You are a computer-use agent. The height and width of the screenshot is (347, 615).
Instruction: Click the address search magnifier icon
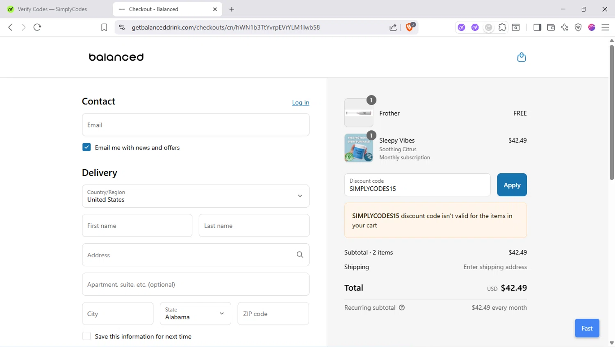coord(300,255)
